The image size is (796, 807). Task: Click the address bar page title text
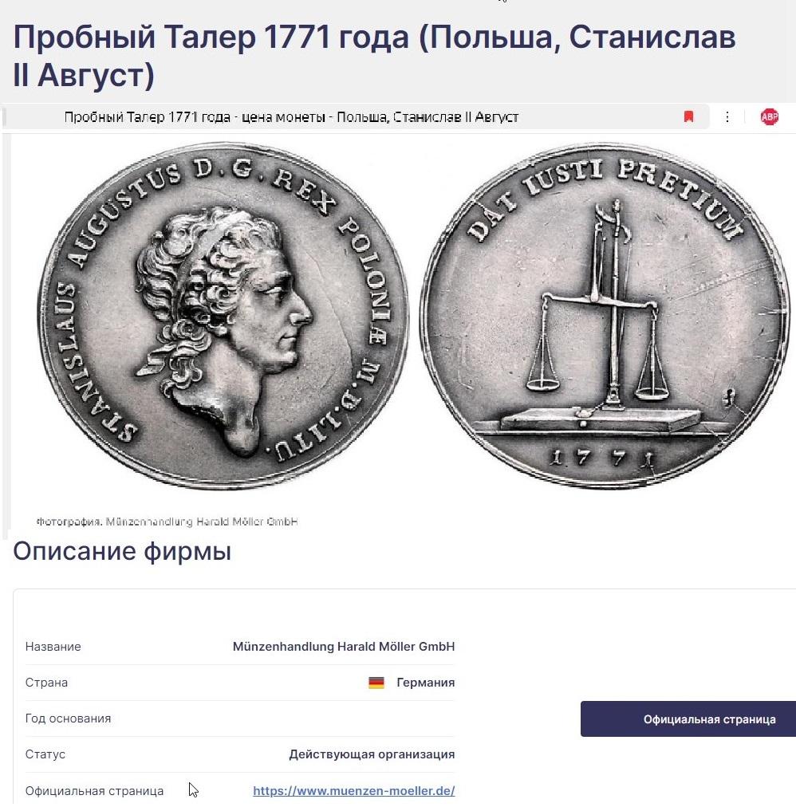[291, 117]
